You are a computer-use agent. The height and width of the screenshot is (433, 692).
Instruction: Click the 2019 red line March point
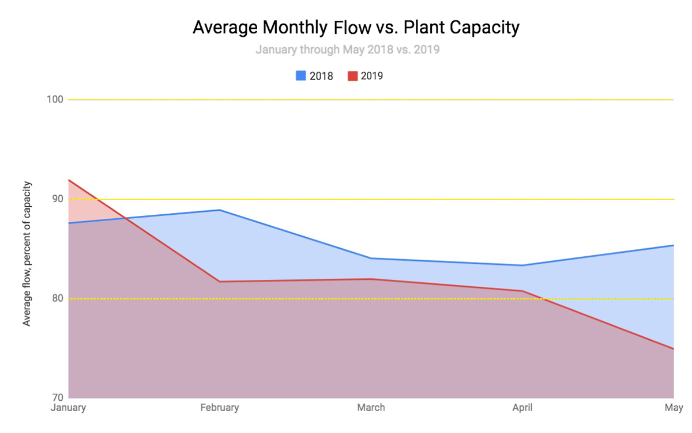click(371, 279)
